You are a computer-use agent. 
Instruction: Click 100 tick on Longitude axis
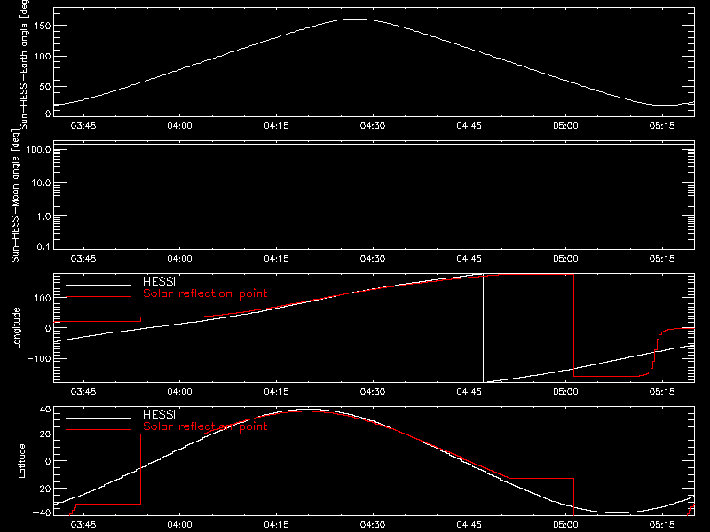point(42,298)
